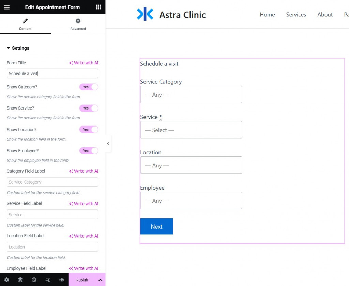
Task: Open Responsive Mode devices icon
Action: point(48,280)
